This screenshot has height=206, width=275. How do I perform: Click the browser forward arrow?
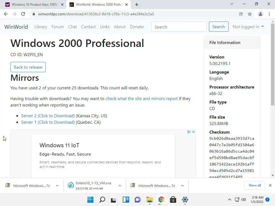[x=15, y=14]
